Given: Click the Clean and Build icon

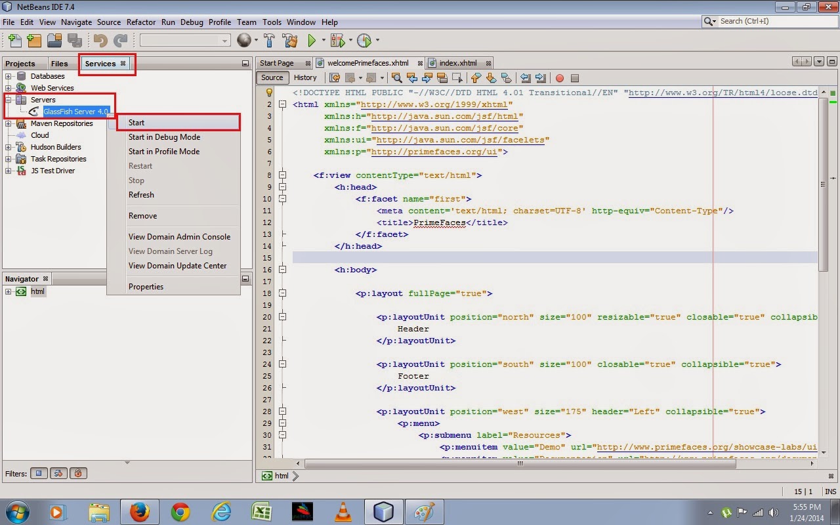Looking at the screenshot, I should coord(289,41).
